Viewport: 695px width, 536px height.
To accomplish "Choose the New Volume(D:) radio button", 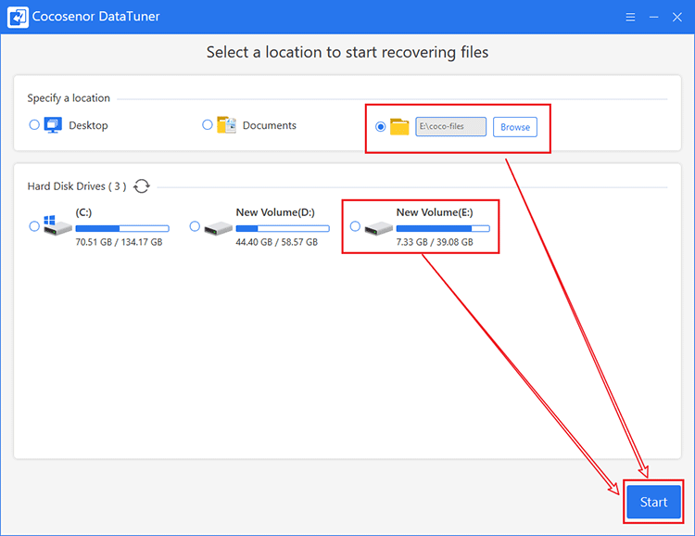I will coord(195,226).
